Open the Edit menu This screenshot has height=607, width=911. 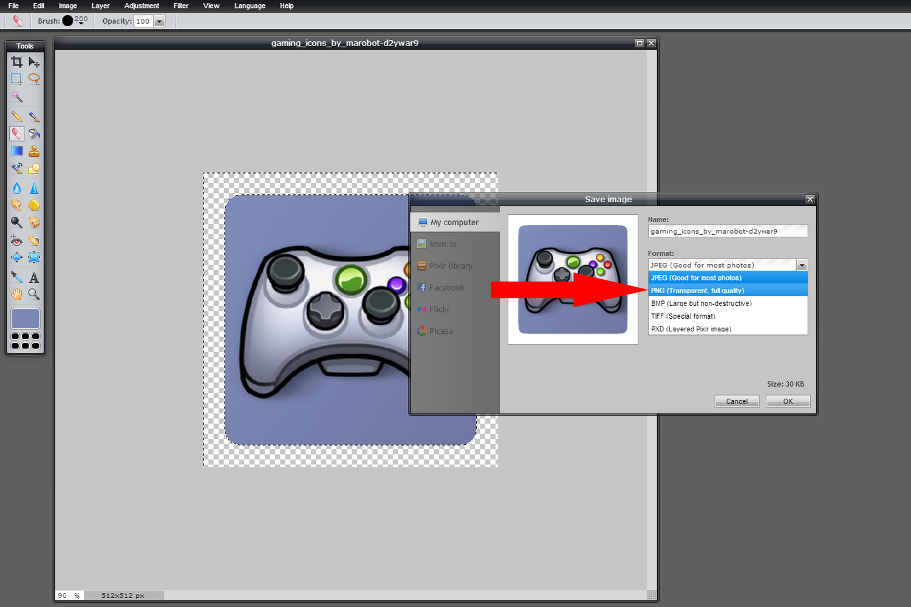pos(39,6)
